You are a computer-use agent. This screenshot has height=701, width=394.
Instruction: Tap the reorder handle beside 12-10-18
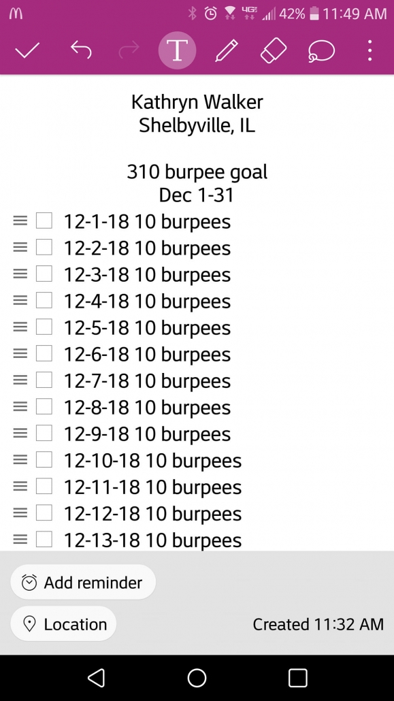tap(20, 459)
